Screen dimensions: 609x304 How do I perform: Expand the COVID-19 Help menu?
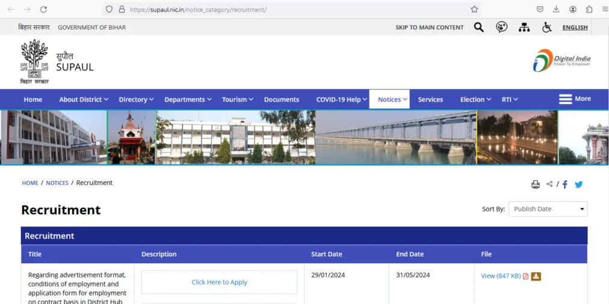point(341,100)
